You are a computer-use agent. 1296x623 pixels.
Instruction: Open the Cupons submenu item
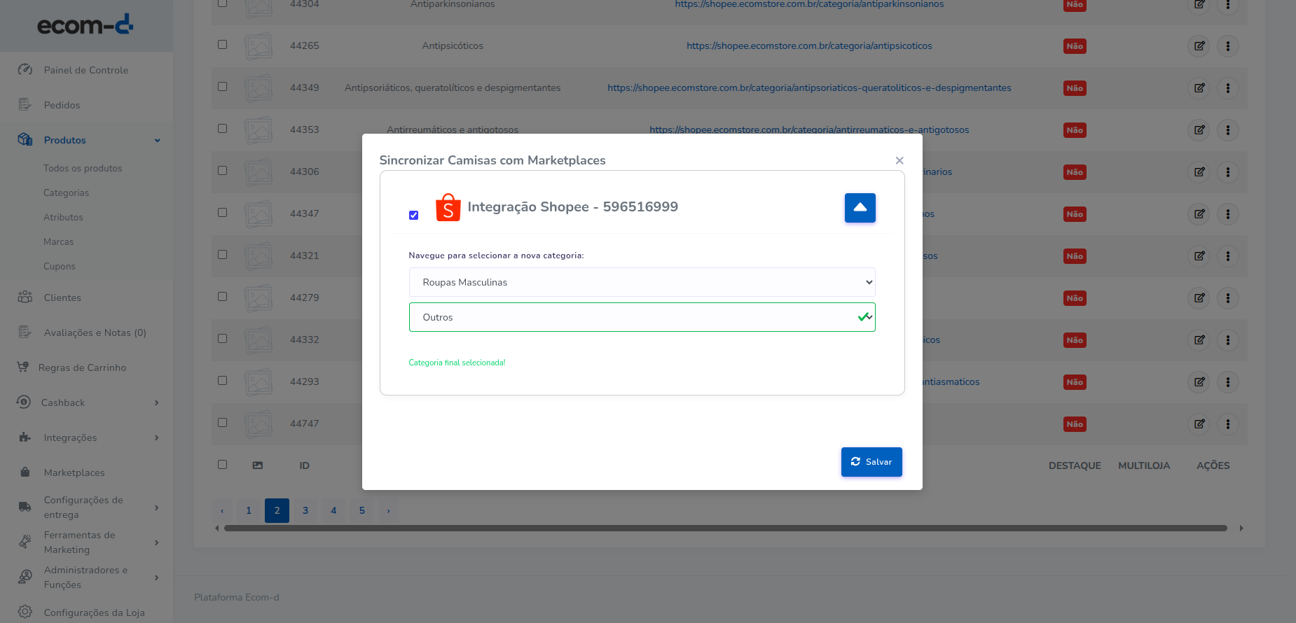[60, 266]
